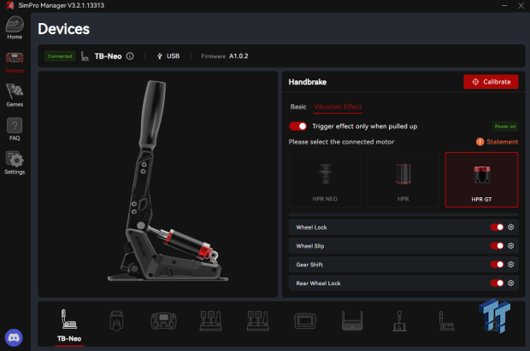This screenshot has height=351, width=530.
Task: Toggle Trigger effect only when pulled up
Action: click(x=297, y=126)
